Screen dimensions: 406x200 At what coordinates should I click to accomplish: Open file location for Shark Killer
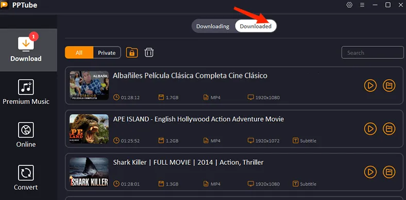coord(389,172)
